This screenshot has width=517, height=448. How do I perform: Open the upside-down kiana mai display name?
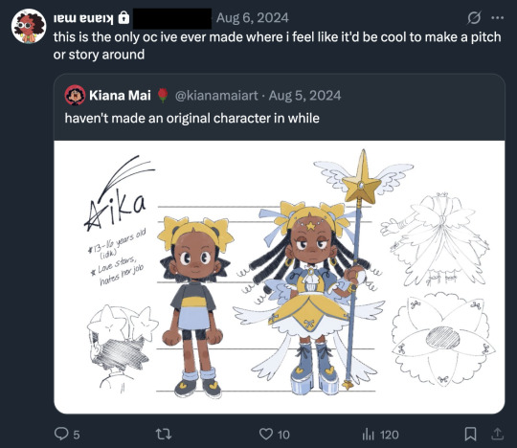83,18
